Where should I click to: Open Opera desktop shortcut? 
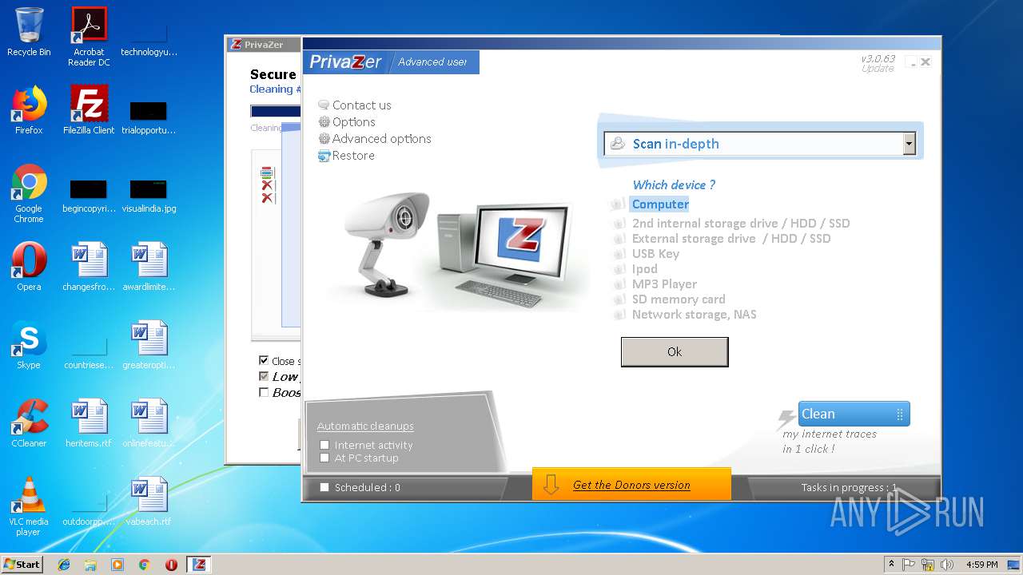pos(29,267)
